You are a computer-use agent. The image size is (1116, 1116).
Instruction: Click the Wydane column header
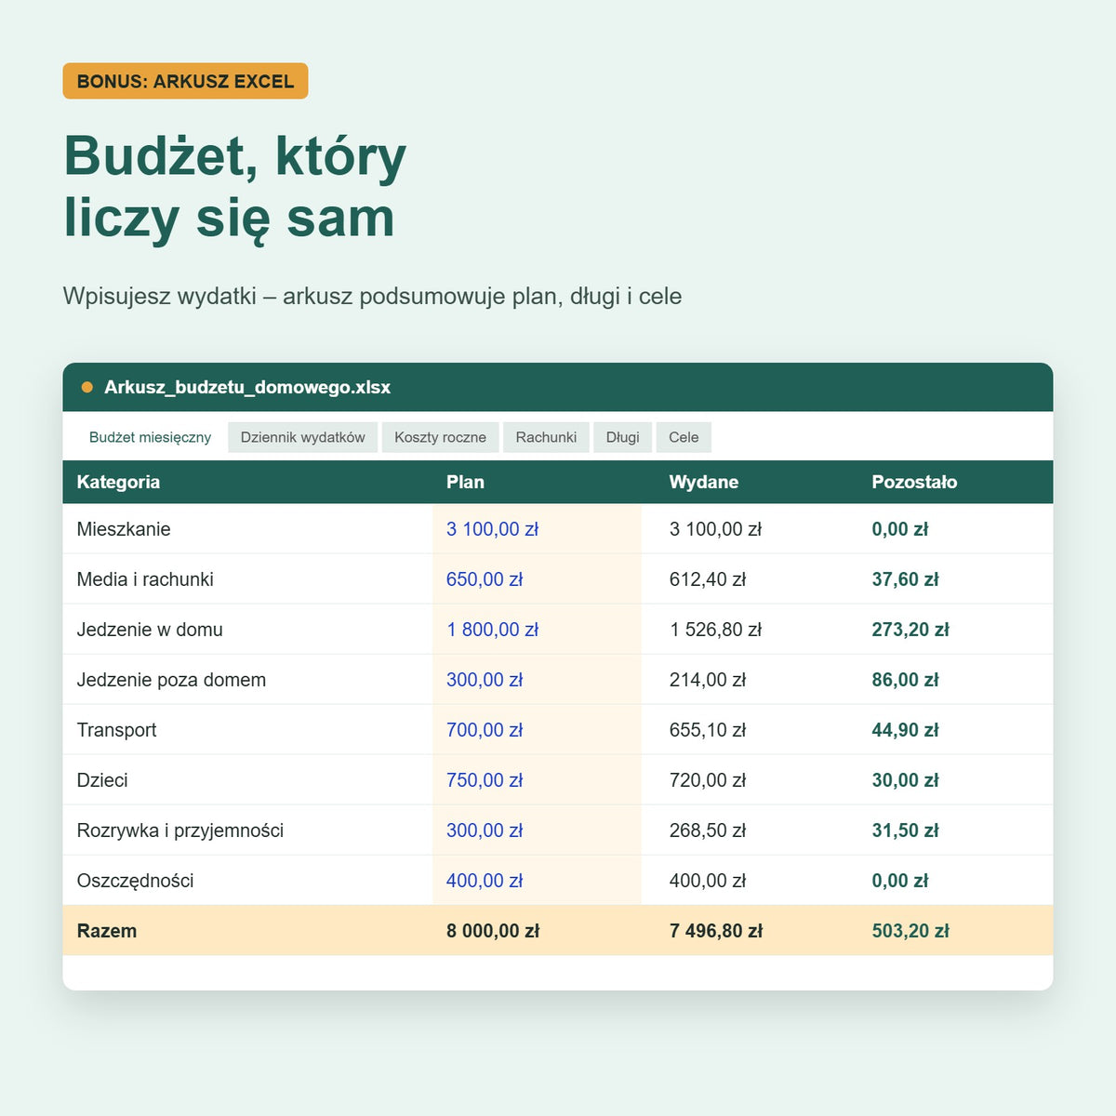point(704,482)
